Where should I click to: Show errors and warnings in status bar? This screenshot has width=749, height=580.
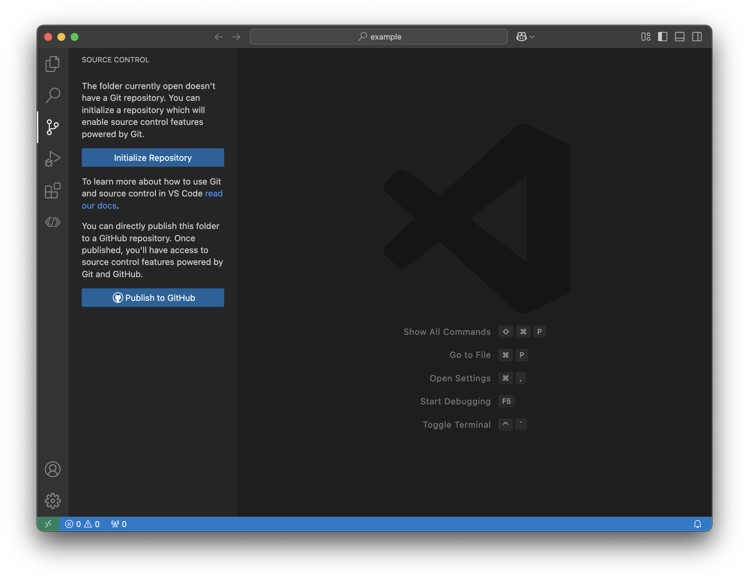(x=82, y=524)
